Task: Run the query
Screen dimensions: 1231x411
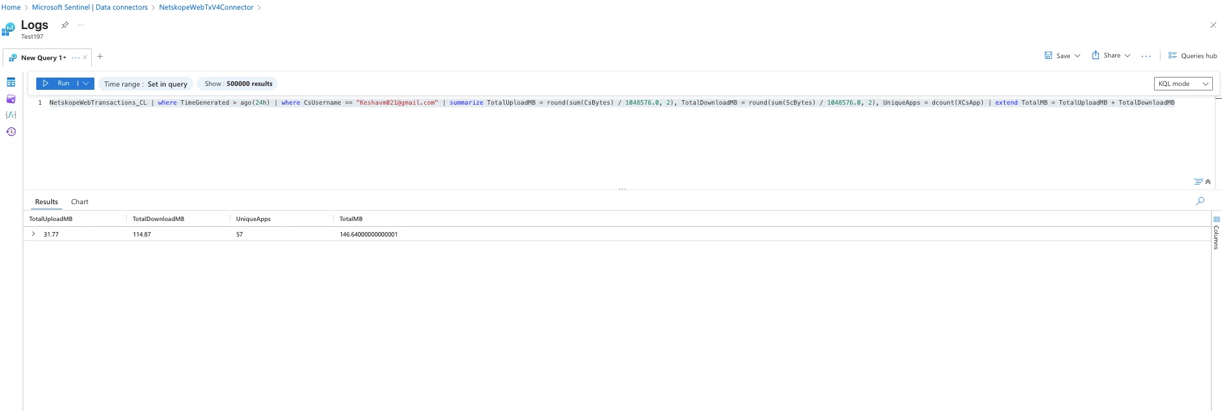Action: pyautogui.click(x=57, y=83)
